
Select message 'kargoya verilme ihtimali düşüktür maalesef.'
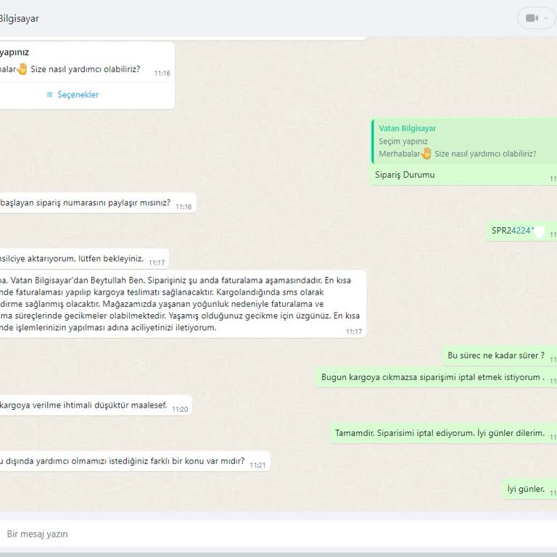click(x=83, y=405)
